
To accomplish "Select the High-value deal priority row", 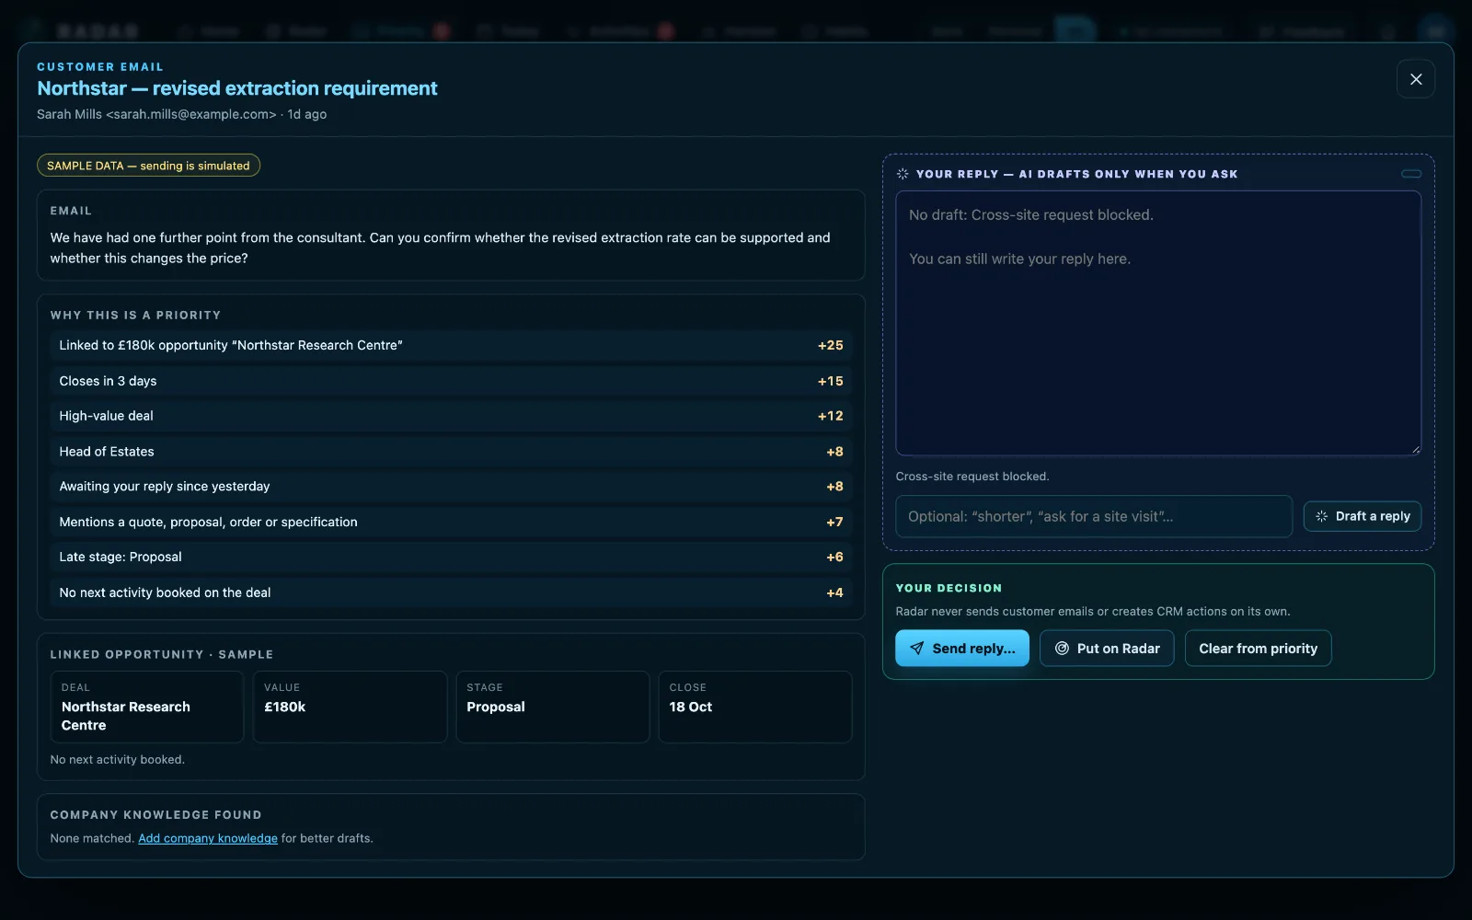I will point(451,416).
